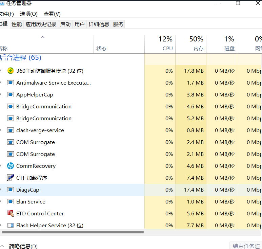The image size is (262, 249).
Task: Click the clash-verge-service process icon
Action: tap(11, 130)
